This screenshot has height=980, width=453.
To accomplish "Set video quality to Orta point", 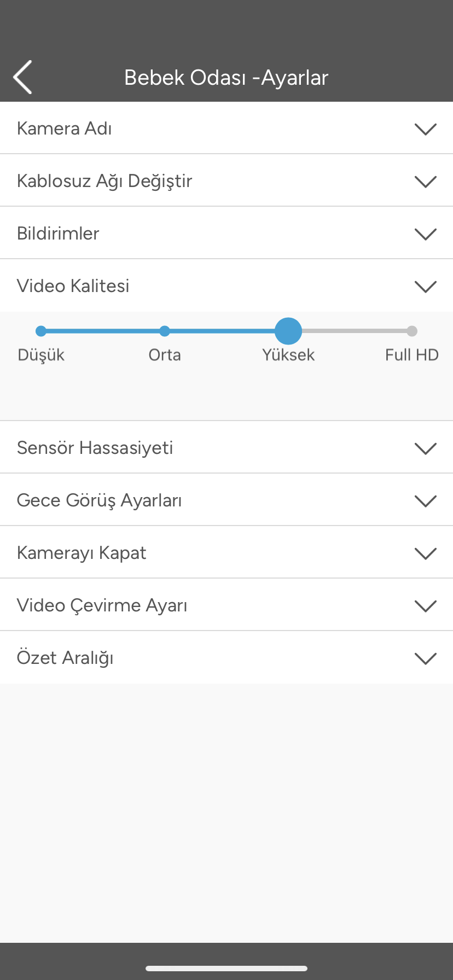I will point(165,331).
